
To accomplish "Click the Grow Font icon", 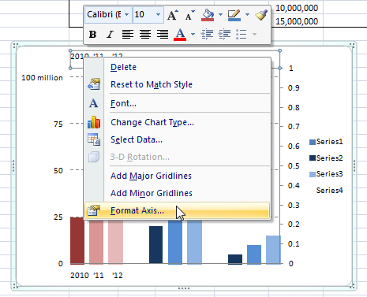I will pyautogui.click(x=173, y=15).
